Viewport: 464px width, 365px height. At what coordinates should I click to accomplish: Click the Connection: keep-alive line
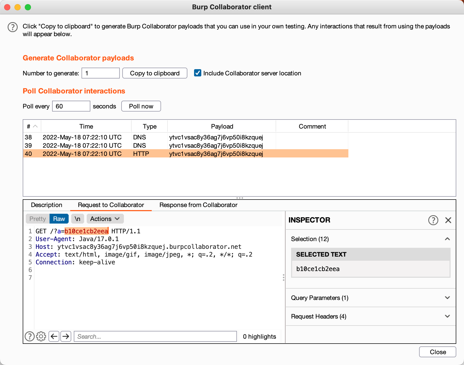point(75,262)
